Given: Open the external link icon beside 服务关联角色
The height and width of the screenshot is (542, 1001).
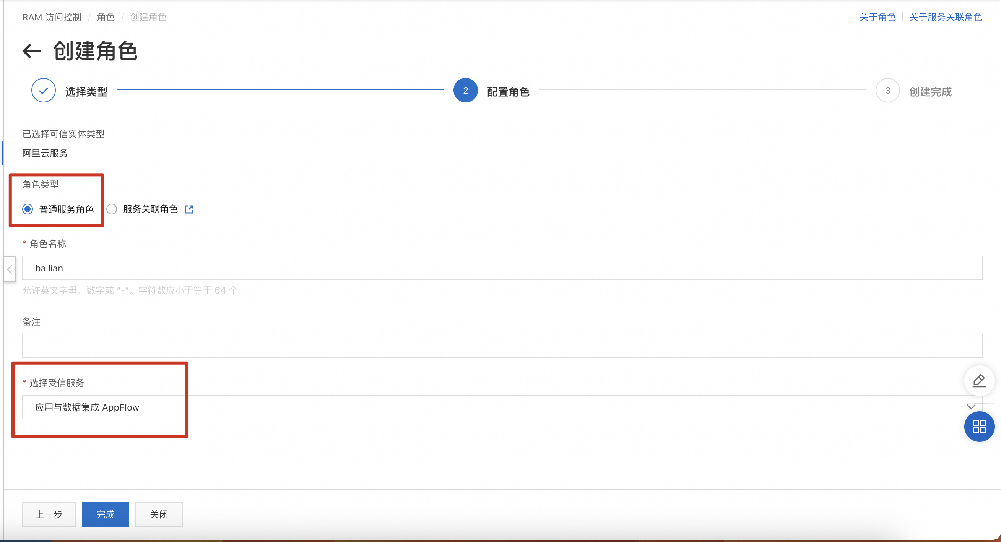Looking at the screenshot, I should tap(189, 209).
